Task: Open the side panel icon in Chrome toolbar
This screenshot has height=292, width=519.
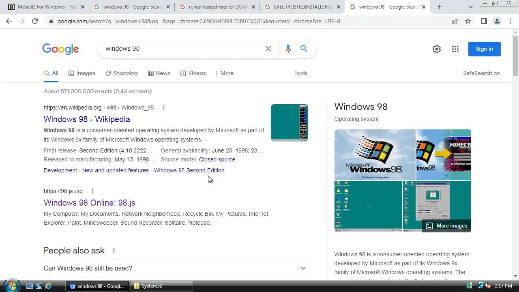Action: [x=484, y=21]
